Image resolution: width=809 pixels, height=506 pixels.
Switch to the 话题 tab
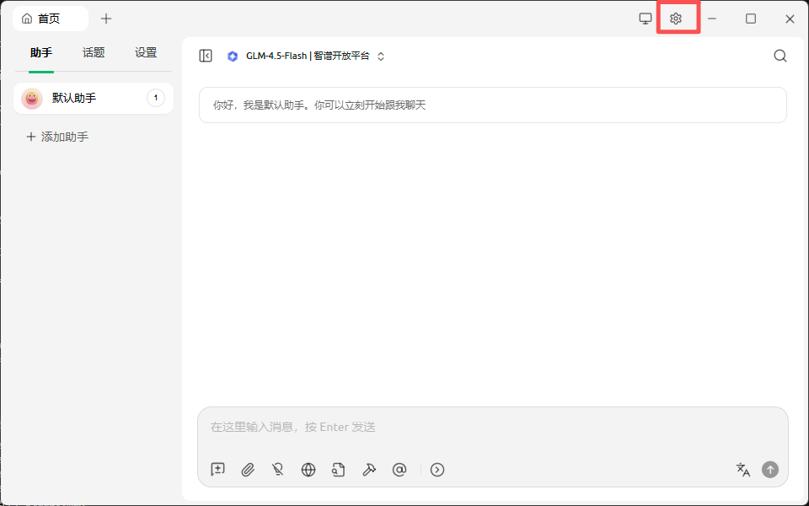pyautogui.click(x=93, y=52)
